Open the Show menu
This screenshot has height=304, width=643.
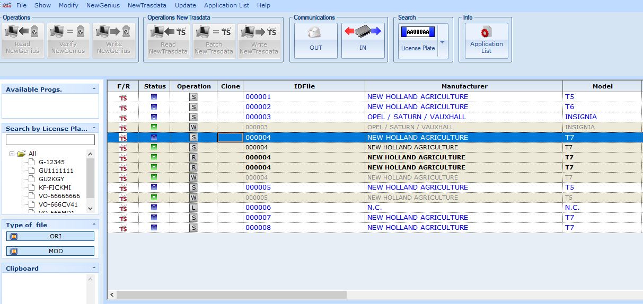[x=42, y=5]
